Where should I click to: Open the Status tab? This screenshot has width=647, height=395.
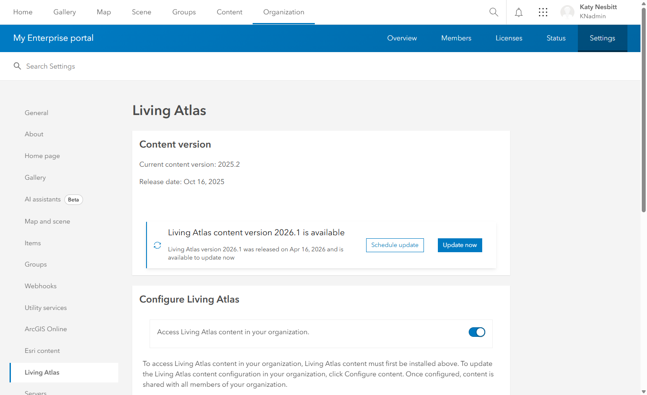(x=556, y=38)
